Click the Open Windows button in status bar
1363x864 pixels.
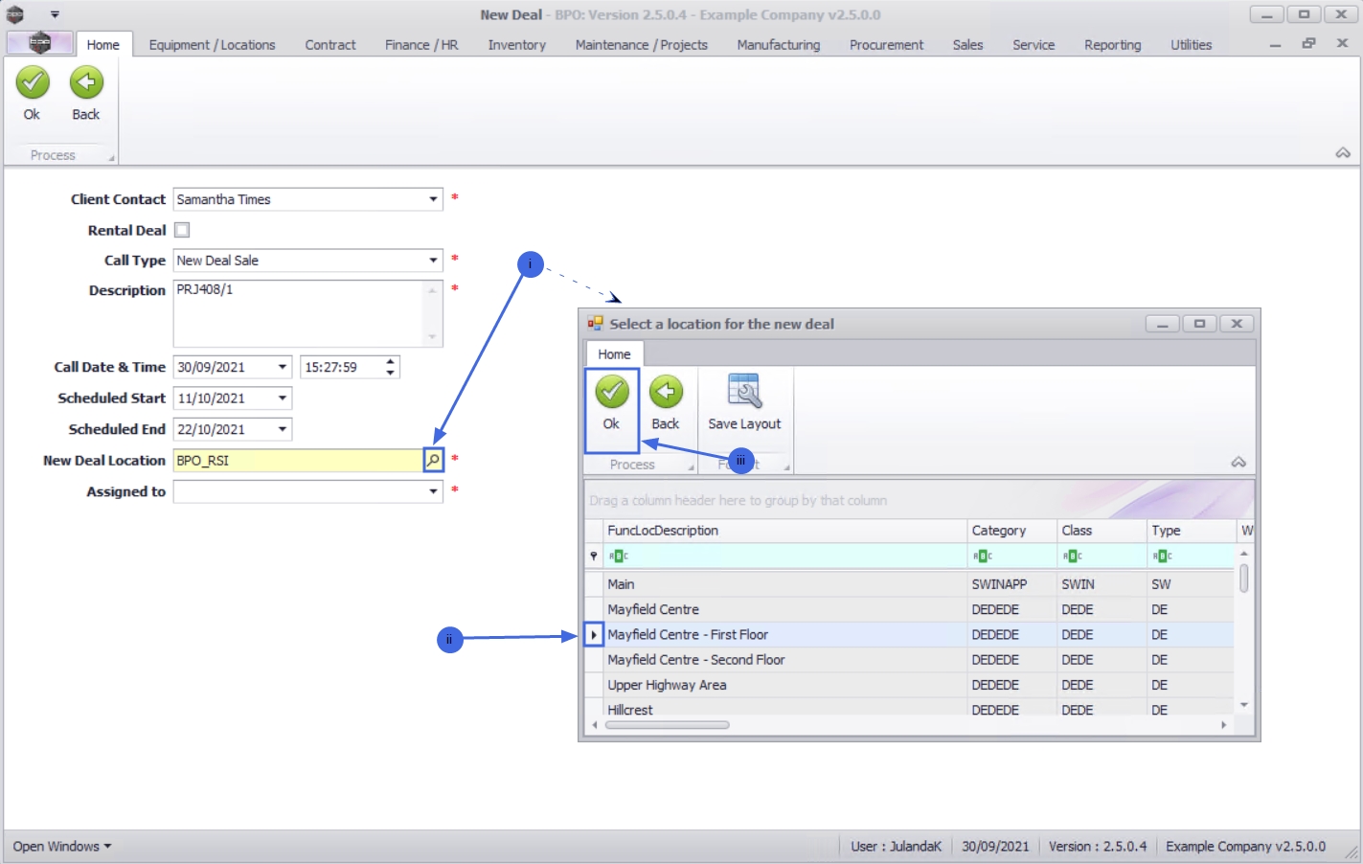(62, 847)
